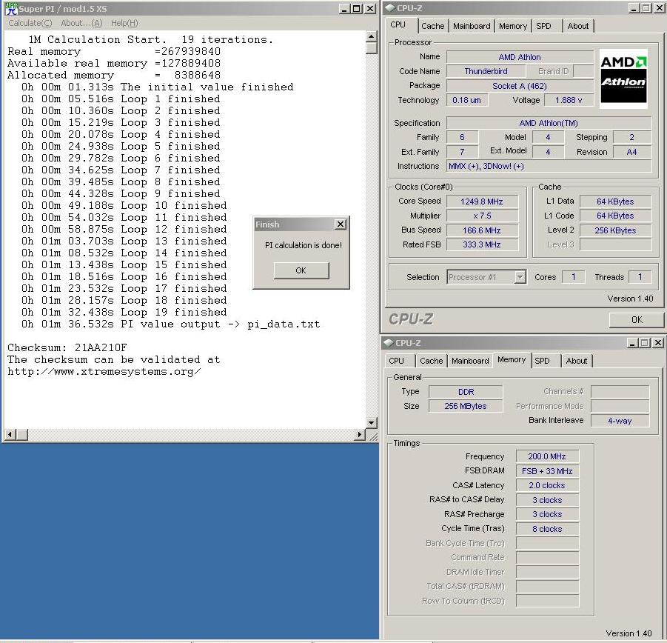This screenshot has height=643, width=667.
Task: Click the Package Socket A (462) field
Action: pos(520,86)
